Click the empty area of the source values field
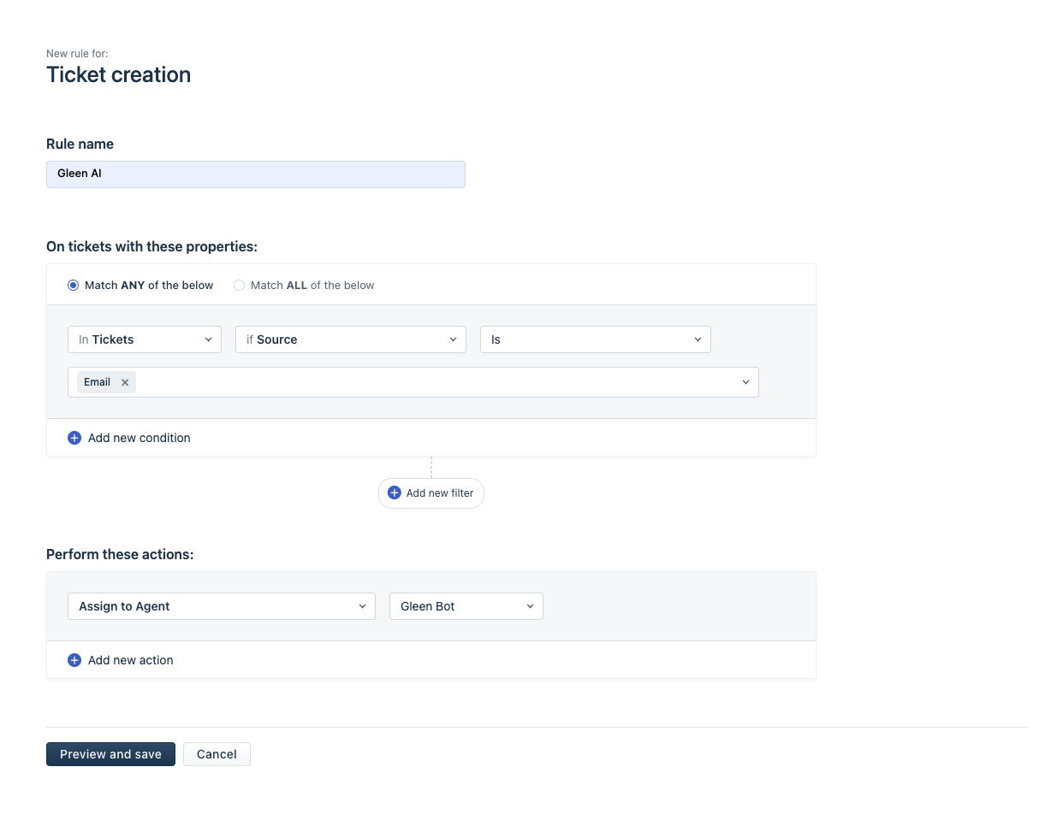The height and width of the screenshot is (820, 1057). 428,382
